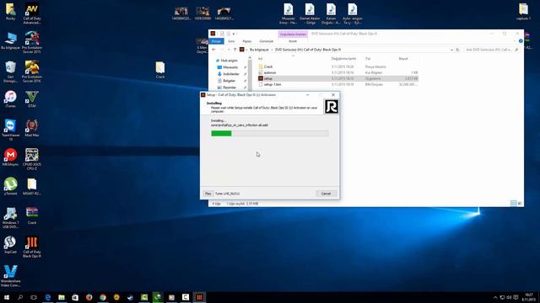540x303 pixels.
Task: Click the installer progress bar
Action: [x=270, y=133]
